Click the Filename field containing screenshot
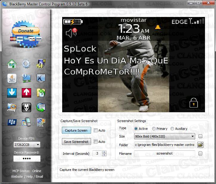 [x=165, y=153]
